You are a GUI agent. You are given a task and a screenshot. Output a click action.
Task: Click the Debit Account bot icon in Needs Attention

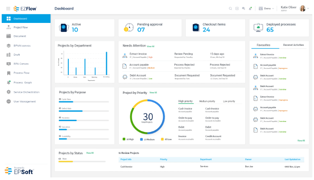(x=125, y=77)
